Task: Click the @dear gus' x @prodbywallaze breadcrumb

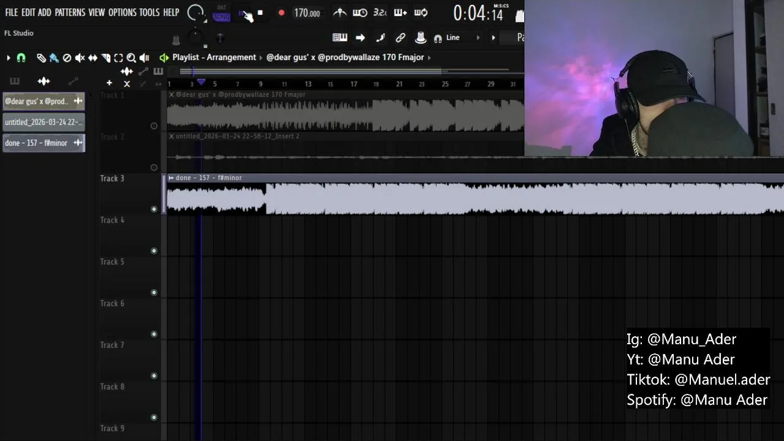Action: point(345,57)
